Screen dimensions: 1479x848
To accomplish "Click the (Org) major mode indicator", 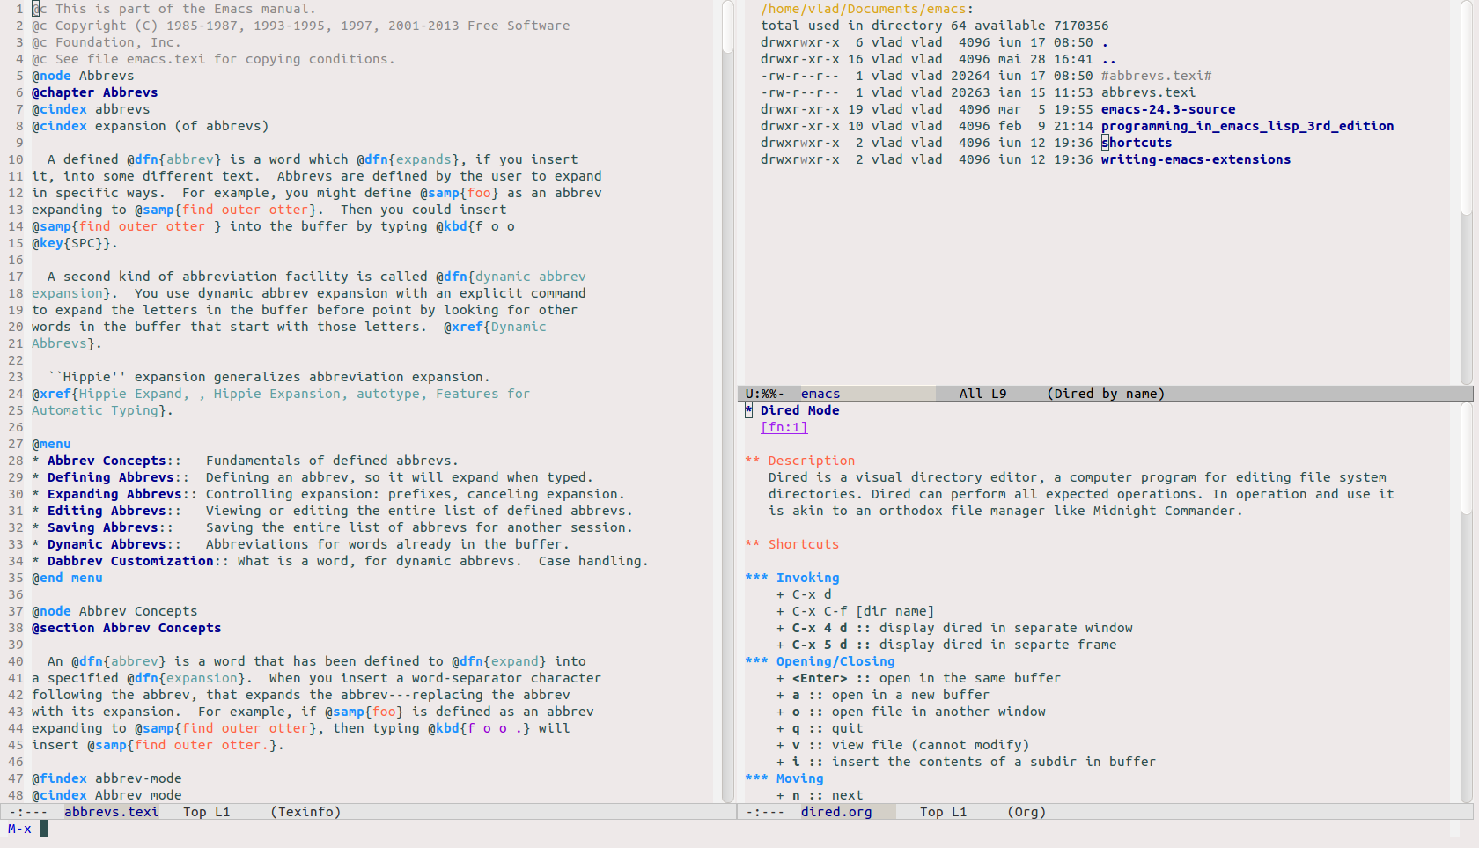I will [x=1026, y=812].
